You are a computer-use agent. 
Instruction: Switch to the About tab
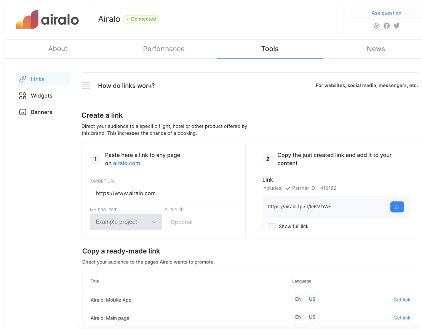(x=58, y=49)
